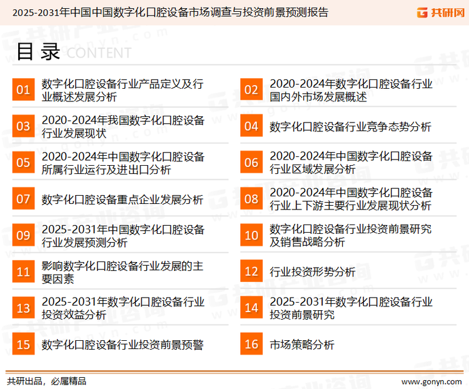
Task: Select chapter 投资效益分析
Action: [123, 308]
